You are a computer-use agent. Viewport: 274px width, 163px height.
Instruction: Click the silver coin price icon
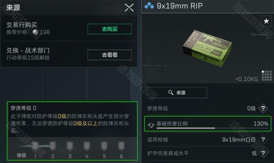pyautogui.click(x=35, y=32)
